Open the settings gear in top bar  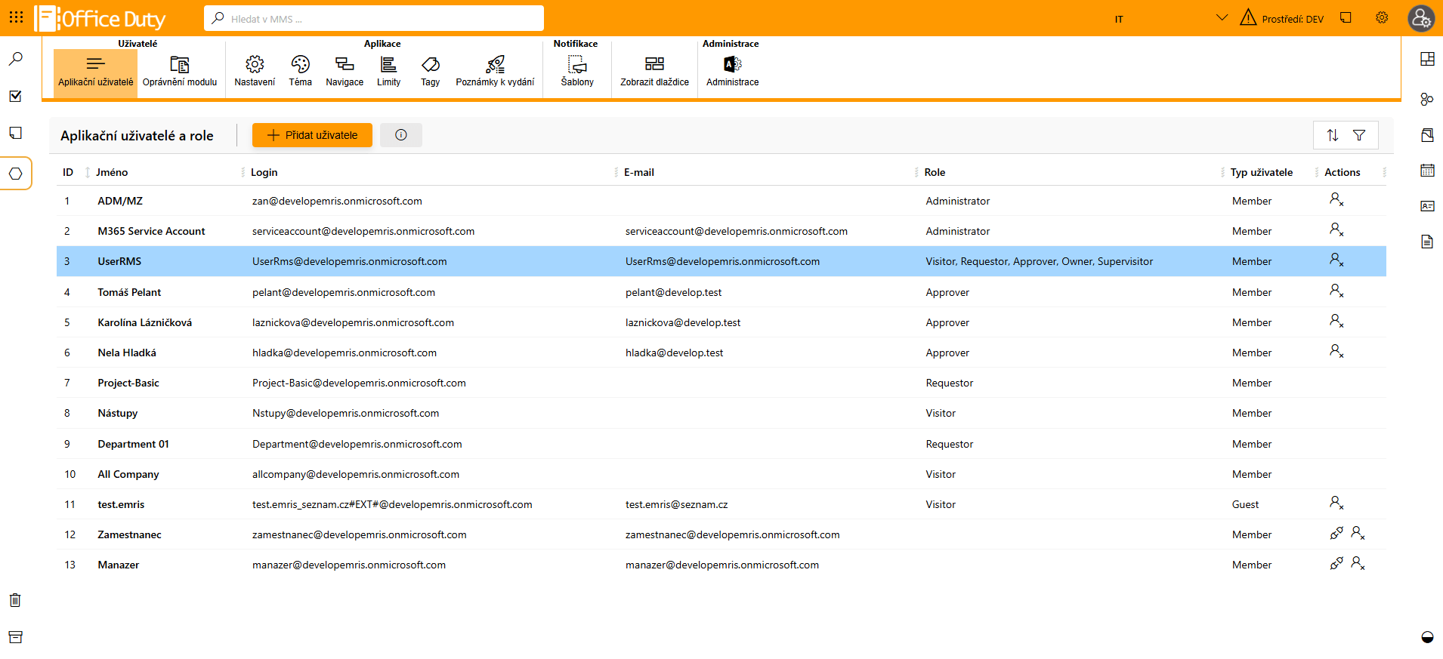point(1382,17)
